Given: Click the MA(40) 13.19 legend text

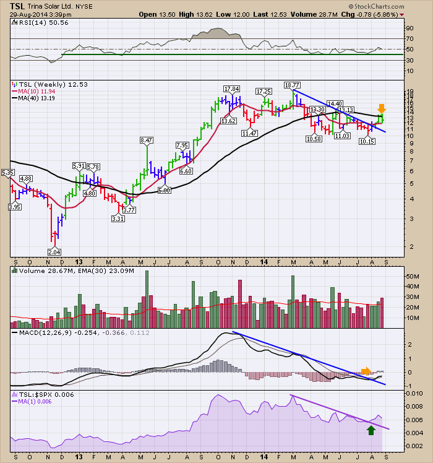Looking at the screenshot, I should point(36,98).
